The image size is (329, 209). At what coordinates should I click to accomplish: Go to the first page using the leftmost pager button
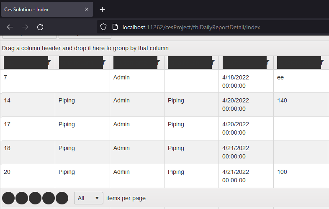pyautogui.click(x=8, y=198)
